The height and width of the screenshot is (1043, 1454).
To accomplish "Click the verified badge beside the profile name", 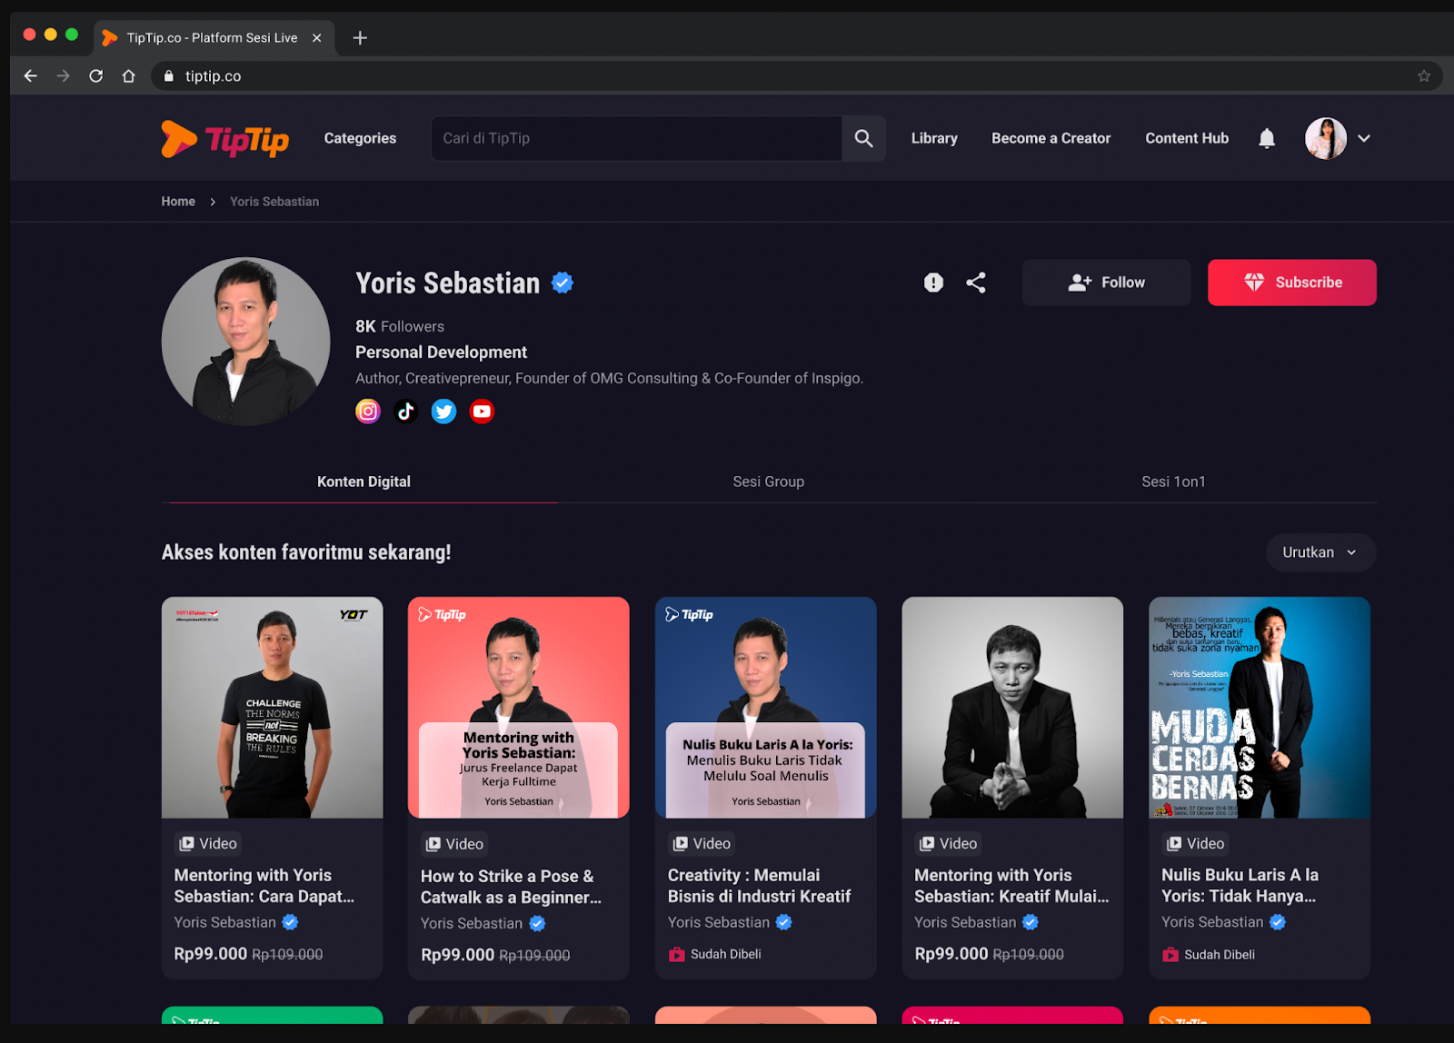I will click(563, 283).
